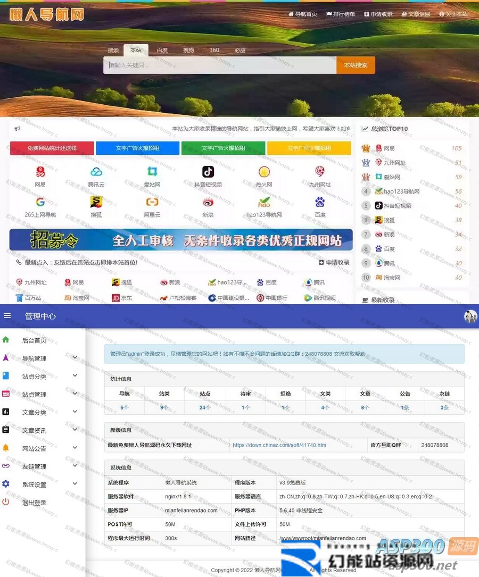Click the 抖音短视频 icon in the site grid
The width and height of the screenshot is (479, 577).
click(x=208, y=171)
